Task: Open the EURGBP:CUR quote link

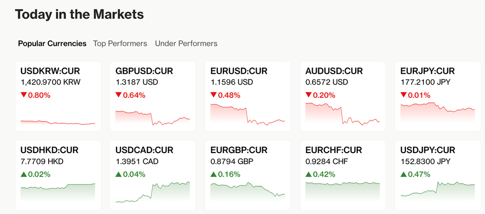Action: [239, 150]
